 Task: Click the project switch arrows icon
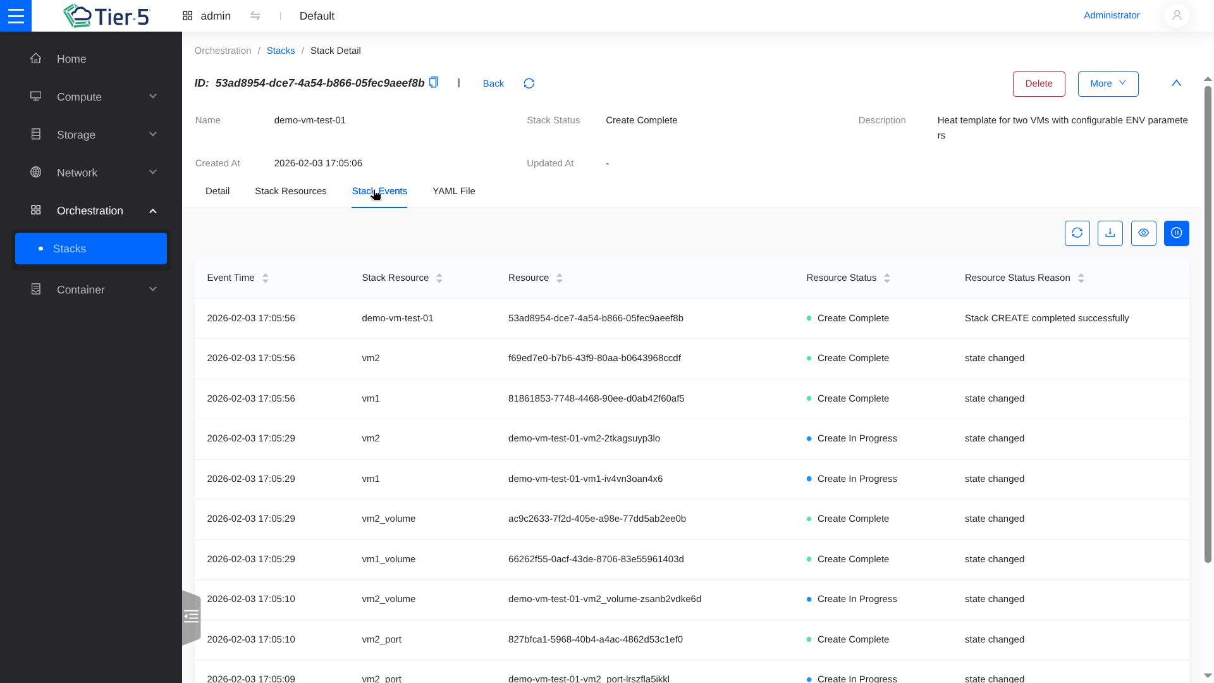[x=255, y=16]
